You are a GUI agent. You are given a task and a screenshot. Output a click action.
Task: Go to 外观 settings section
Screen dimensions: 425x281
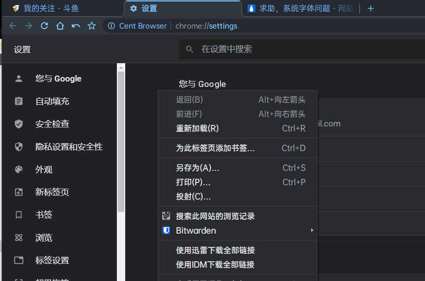click(x=44, y=169)
